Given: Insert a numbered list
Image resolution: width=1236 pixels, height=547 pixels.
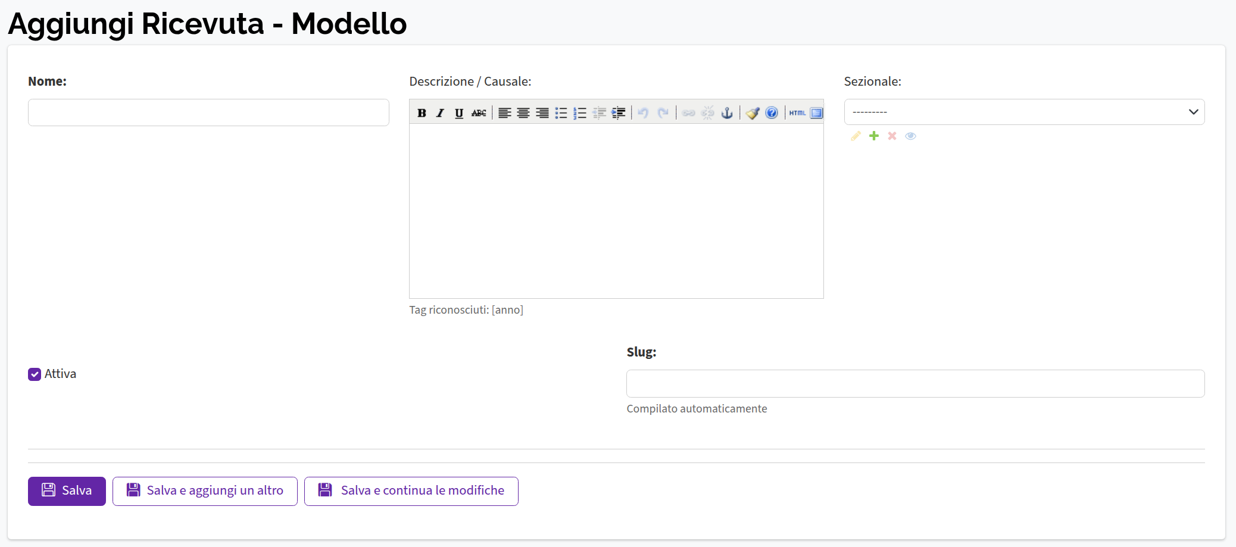Looking at the screenshot, I should tap(580, 113).
